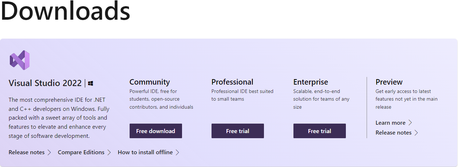Open the Compare Editions link
This screenshot has height=167, width=458.
pos(84,152)
